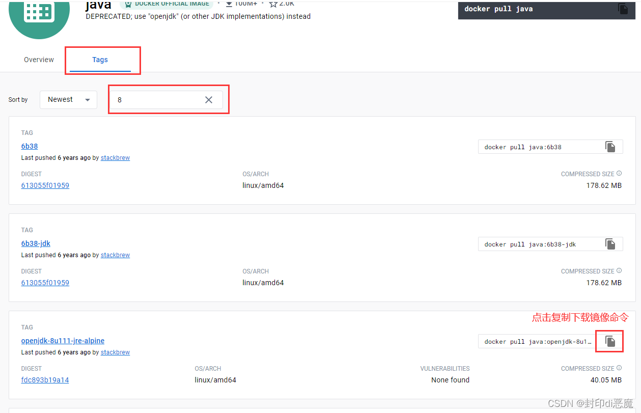The height and width of the screenshot is (413, 641).
Task: Open the Sort by Newest dropdown
Action: [x=68, y=100]
